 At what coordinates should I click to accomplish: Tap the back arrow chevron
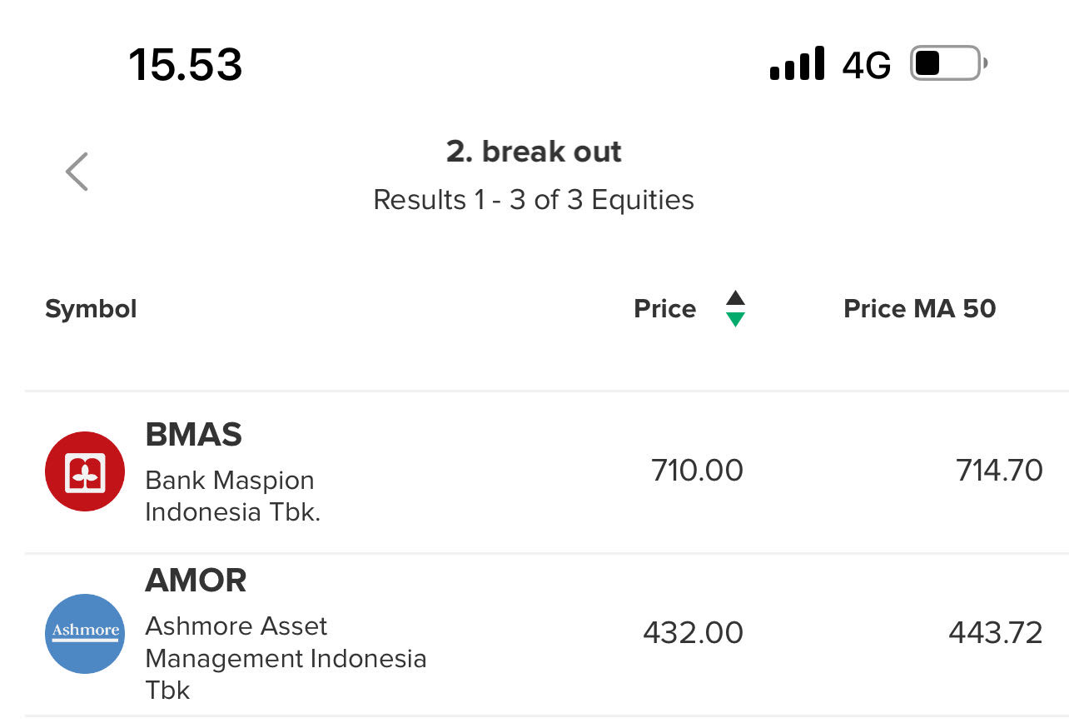click(77, 172)
